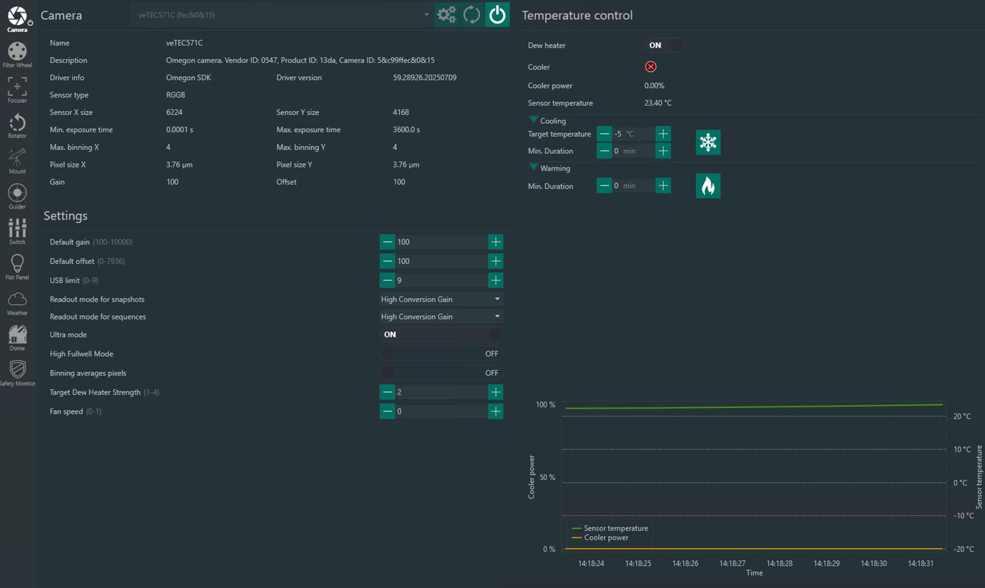Open the Guider tab
Image resolution: width=985 pixels, height=588 pixels.
point(17,196)
